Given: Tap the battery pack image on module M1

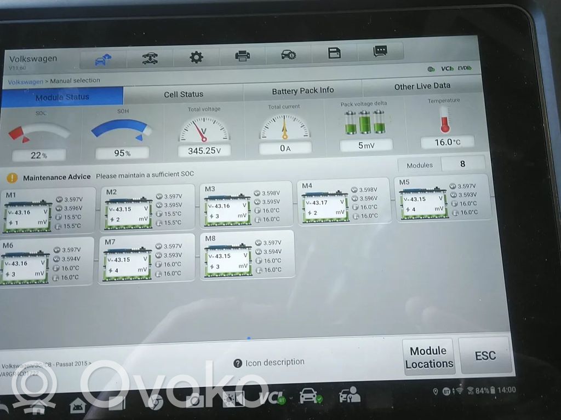Looking at the screenshot, I should (27, 216).
